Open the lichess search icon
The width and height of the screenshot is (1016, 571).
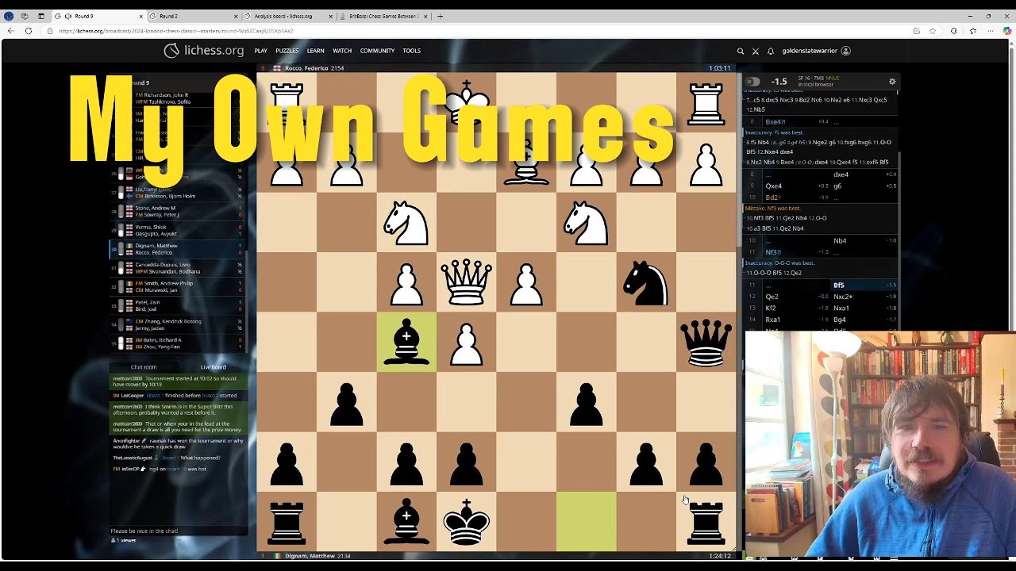click(x=741, y=51)
